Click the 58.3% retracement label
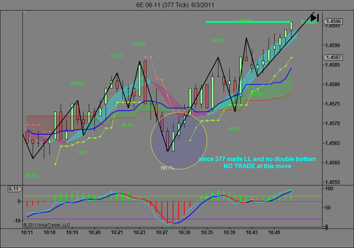This screenshot has width=354, height=248. click(x=235, y=129)
